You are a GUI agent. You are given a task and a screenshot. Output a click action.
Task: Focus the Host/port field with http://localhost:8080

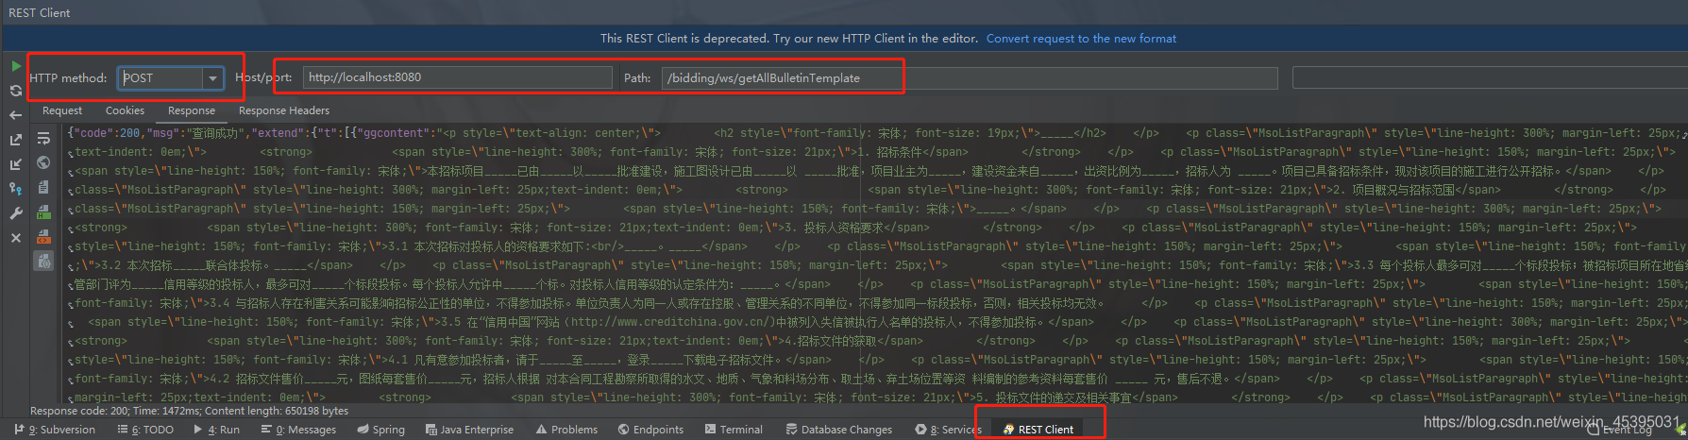point(458,77)
